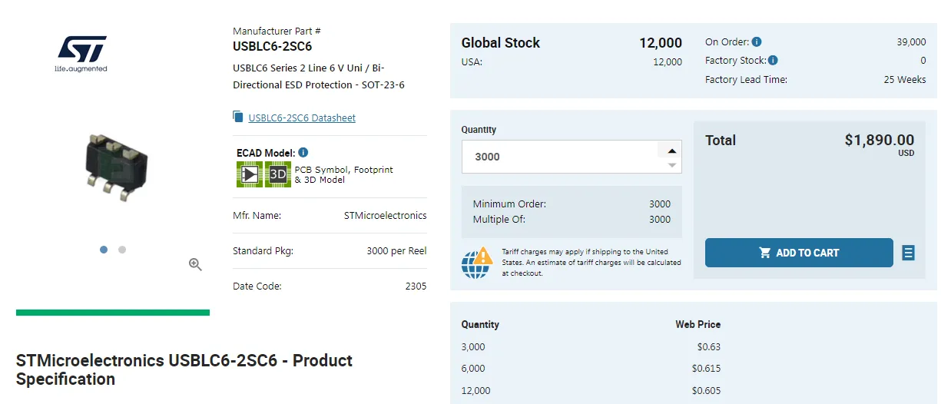Screen dimensions: 941x404
Task: Click the Multiple Of 3000 value
Action: click(660, 219)
